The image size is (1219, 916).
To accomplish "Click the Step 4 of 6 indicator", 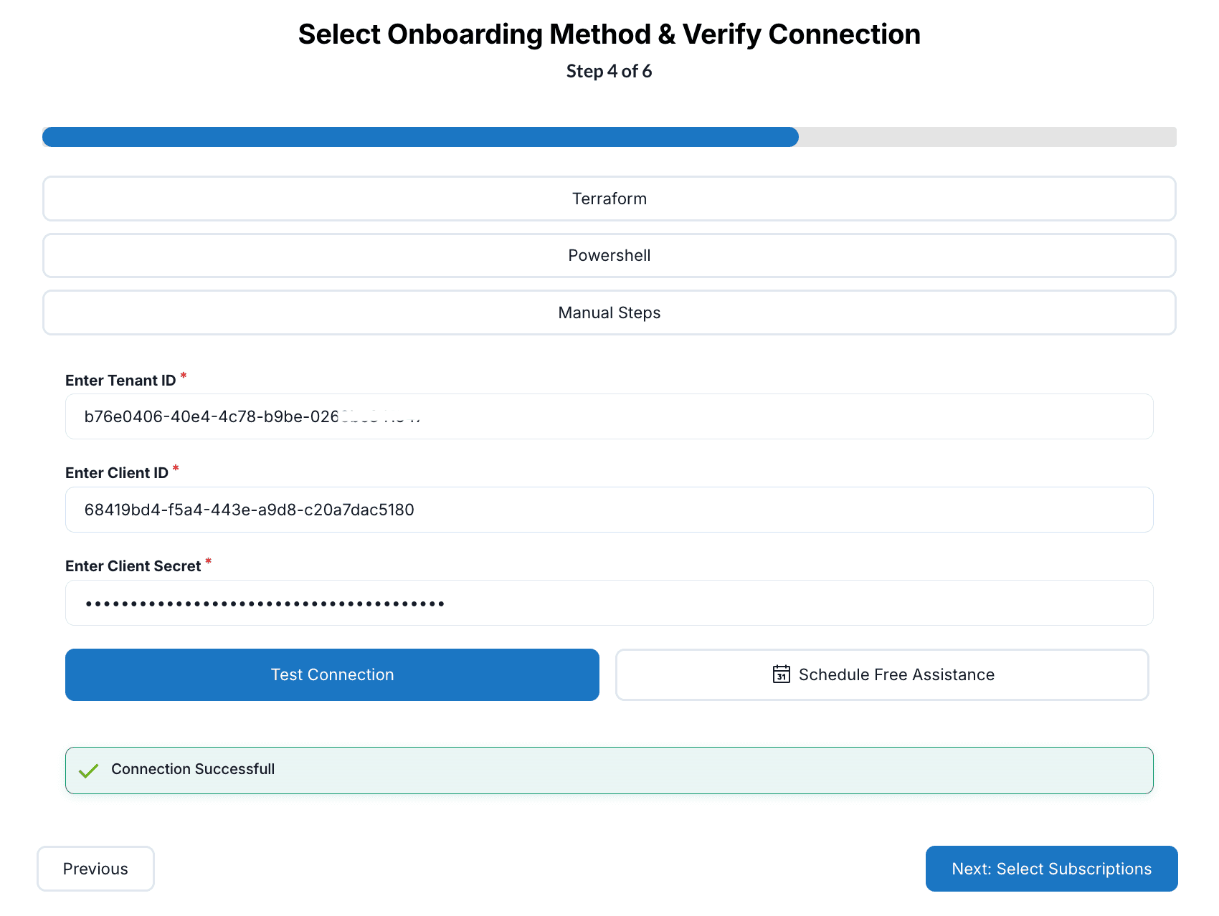I will pos(609,72).
